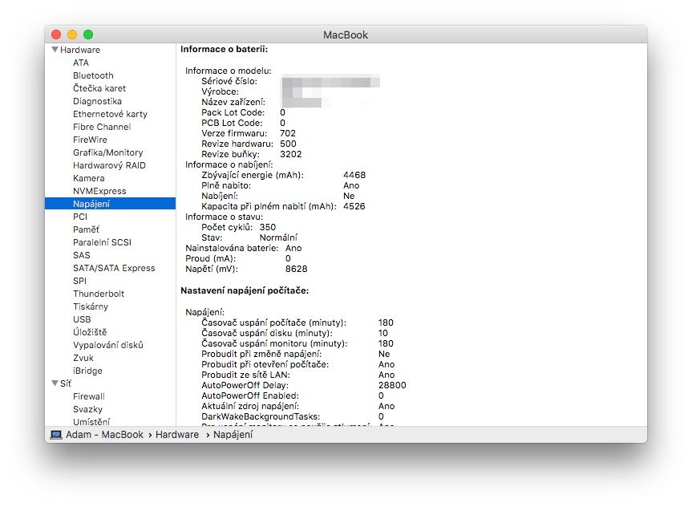Click the Nastavení napájení počítače heading
This screenshot has height=507, width=692.
(x=245, y=290)
